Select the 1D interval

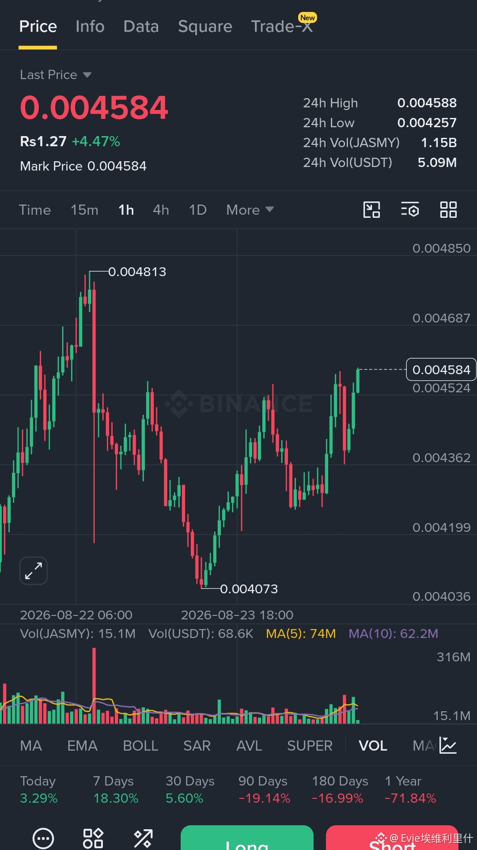(198, 210)
